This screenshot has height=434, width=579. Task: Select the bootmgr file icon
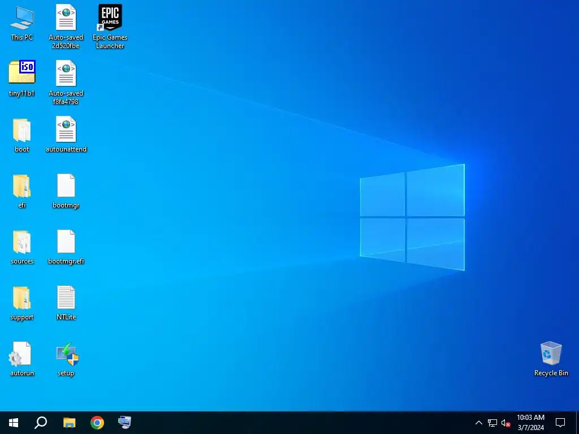(66, 191)
